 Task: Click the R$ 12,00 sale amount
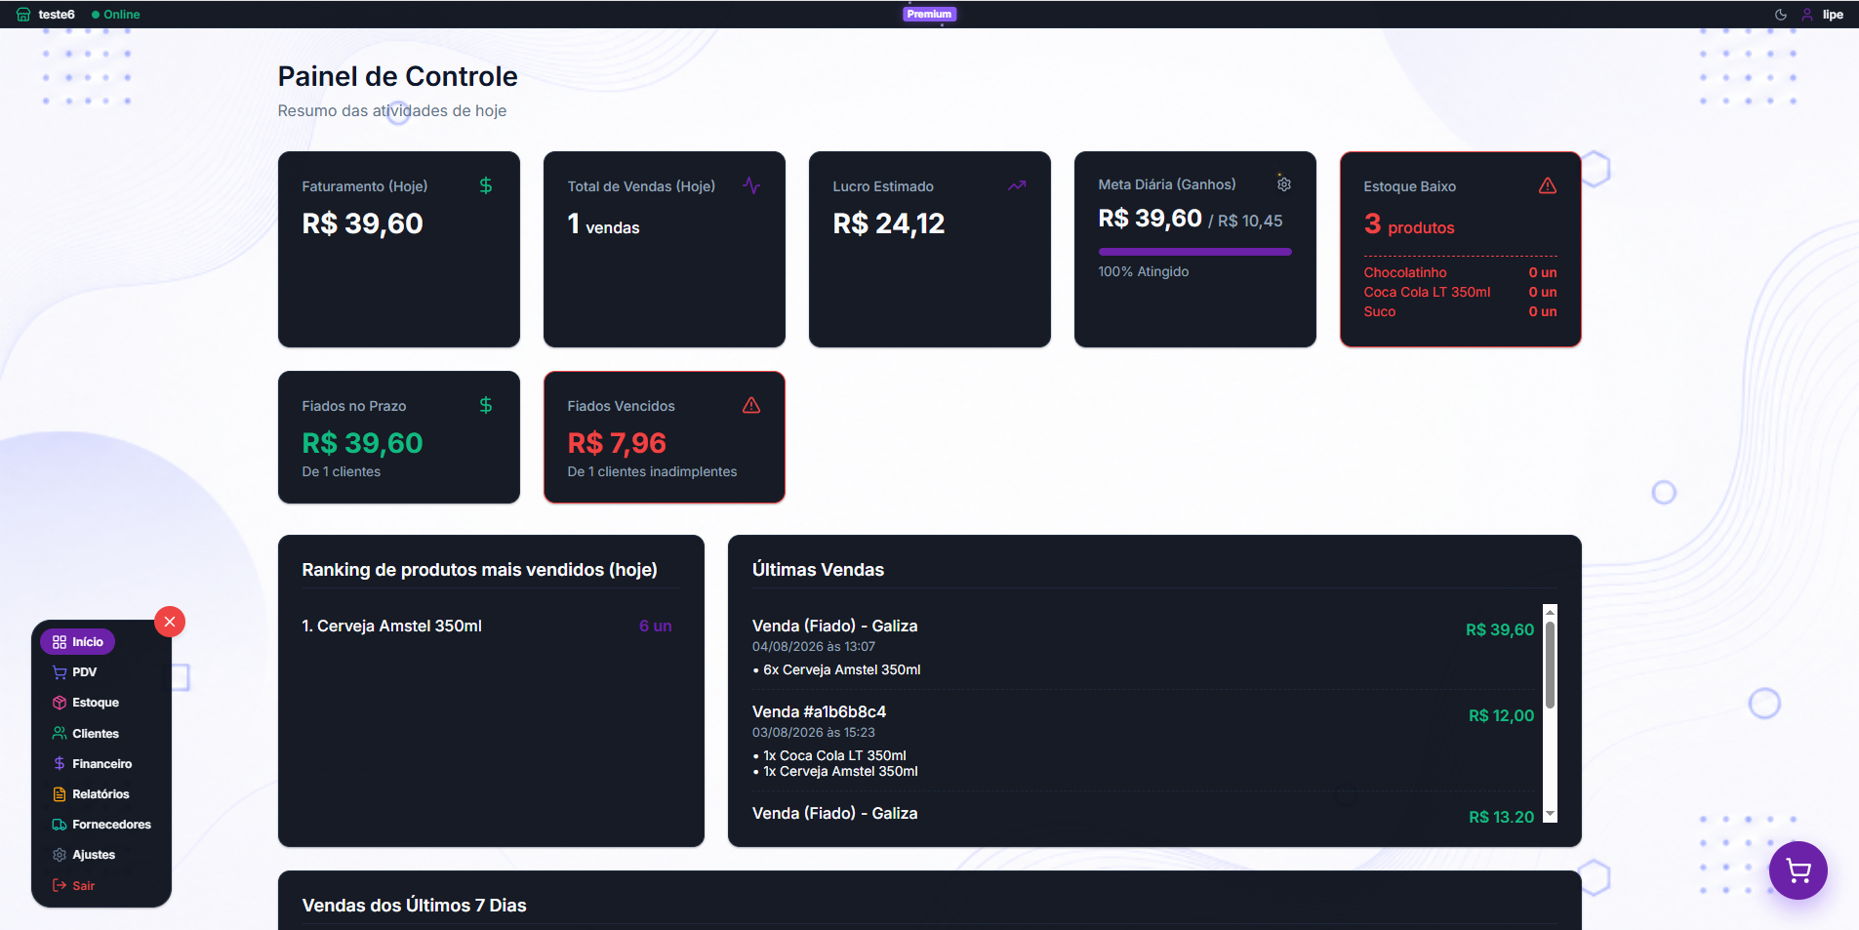pyautogui.click(x=1501, y=715)
